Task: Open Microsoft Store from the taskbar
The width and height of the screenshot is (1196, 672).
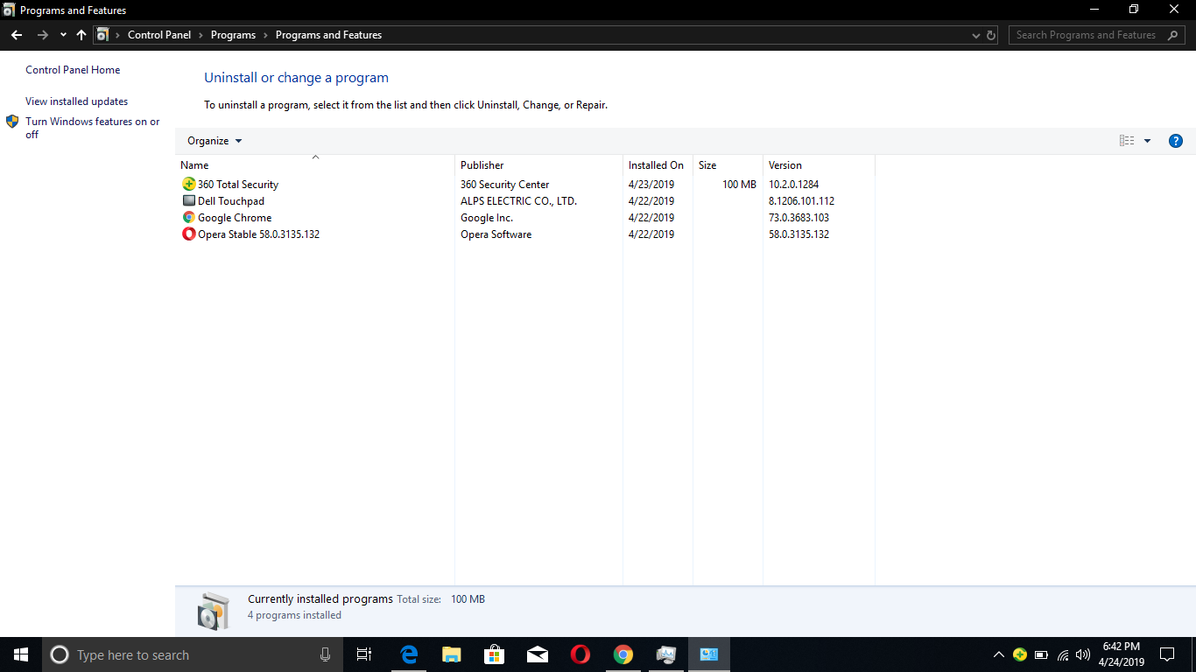Action: (x=495, y=654)
